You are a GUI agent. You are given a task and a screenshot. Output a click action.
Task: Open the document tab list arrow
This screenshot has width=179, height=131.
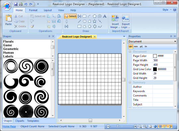124,37
